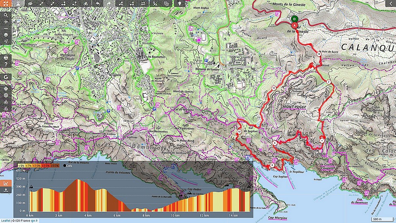Click the <5% slope legend swatch

tap(21, 166)
